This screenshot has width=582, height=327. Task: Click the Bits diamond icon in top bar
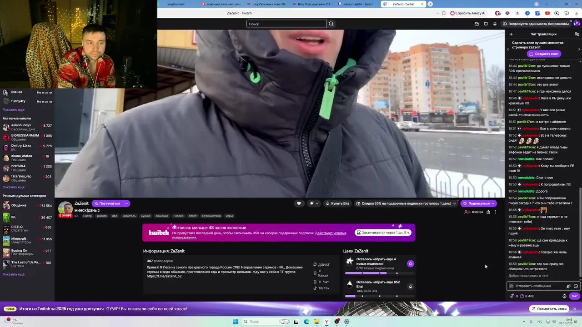click(x=495, y=24)
